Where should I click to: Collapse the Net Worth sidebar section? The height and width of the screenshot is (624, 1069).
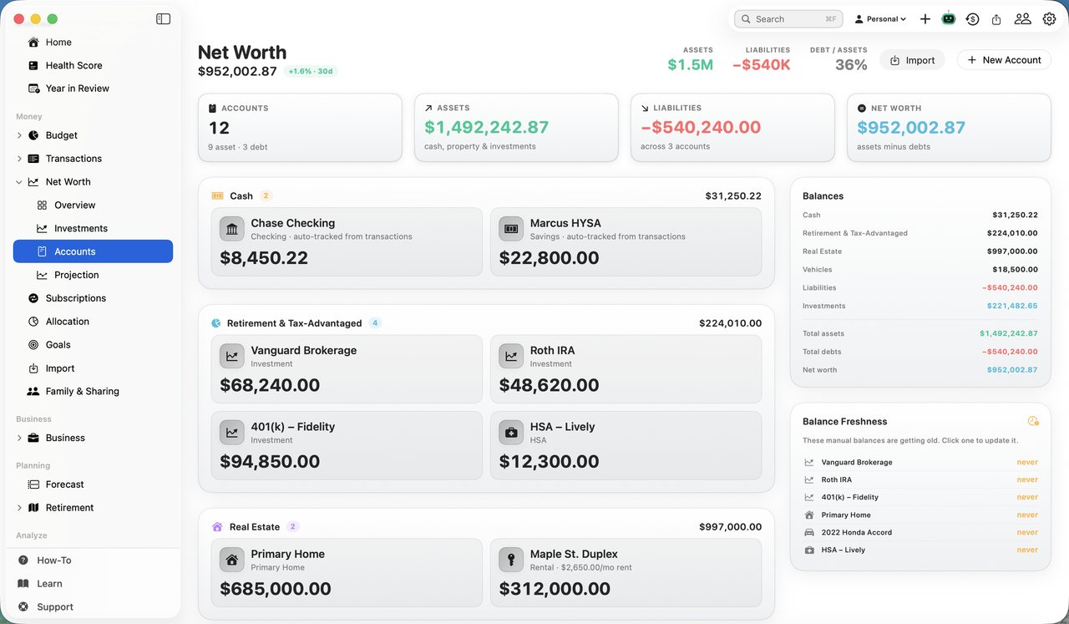coord(19,182)
